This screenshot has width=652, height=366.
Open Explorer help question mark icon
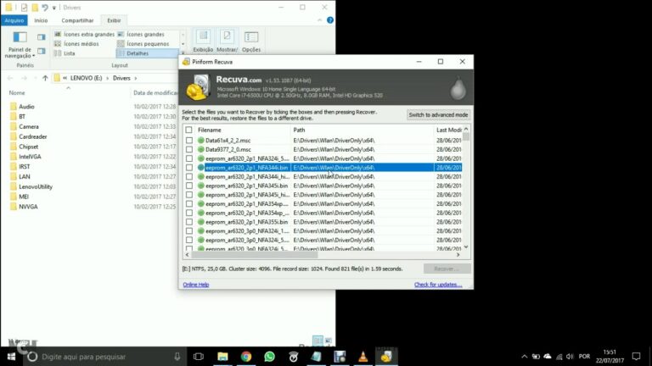329,20
